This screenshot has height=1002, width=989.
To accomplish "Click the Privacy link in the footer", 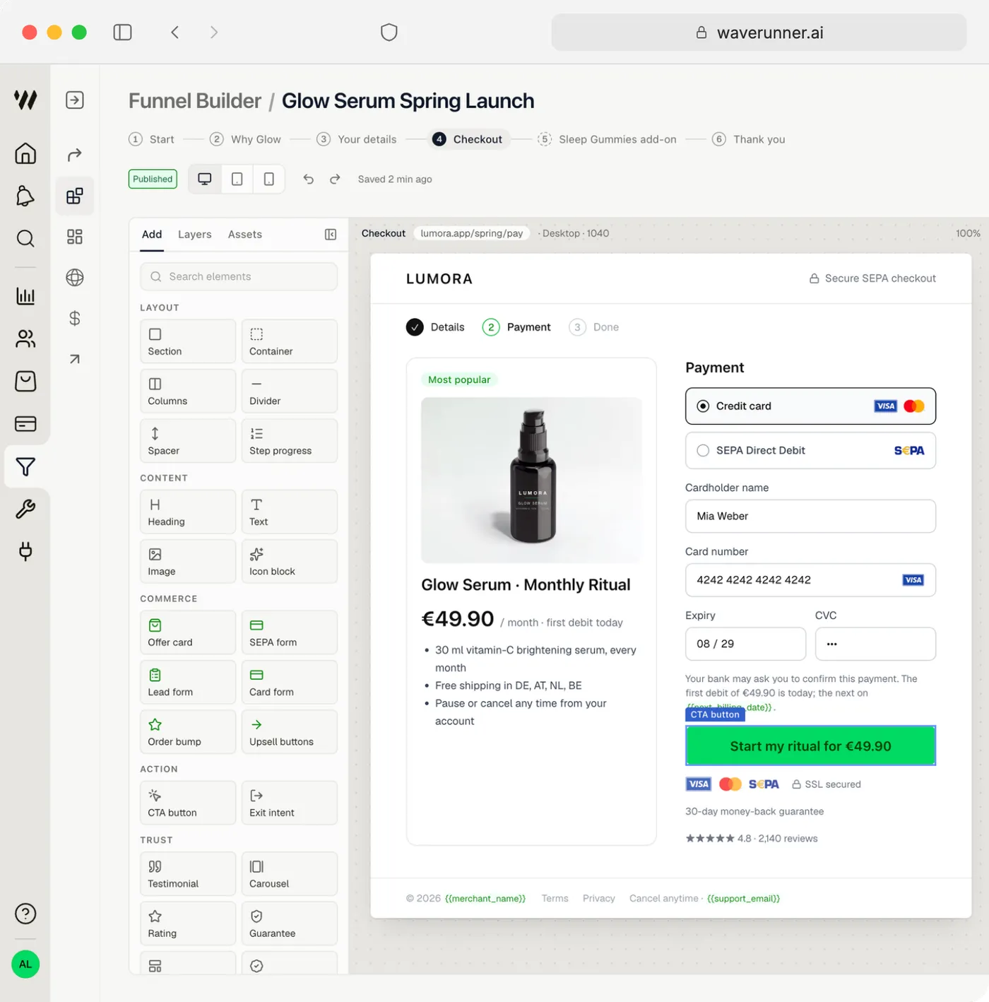I will 599,899.
